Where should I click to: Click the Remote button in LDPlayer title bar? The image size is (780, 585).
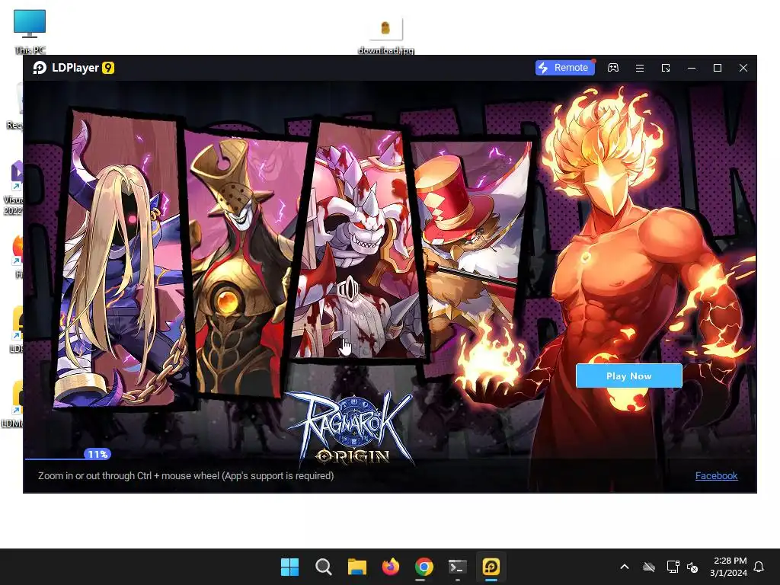(564, 68)
